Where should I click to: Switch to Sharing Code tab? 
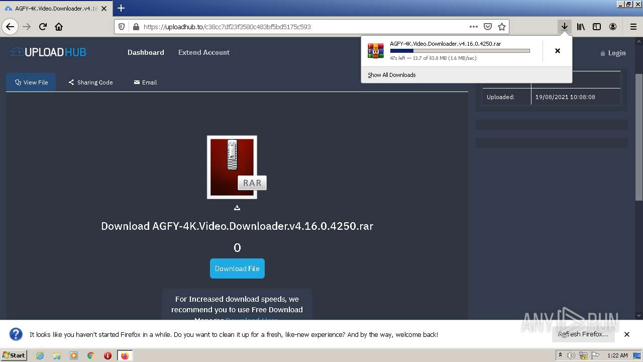pyautogui.click(x=91, y=82)
